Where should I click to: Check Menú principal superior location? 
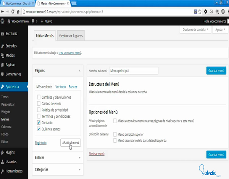tap(115, 134)
